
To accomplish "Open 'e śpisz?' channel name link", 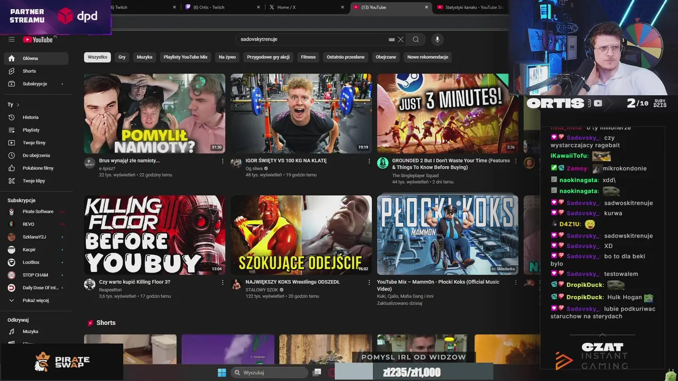I will pyautogui.click(x=107, y=168).
